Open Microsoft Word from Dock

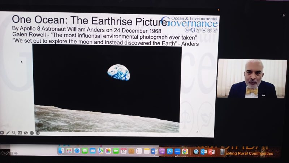coord(155,151)
